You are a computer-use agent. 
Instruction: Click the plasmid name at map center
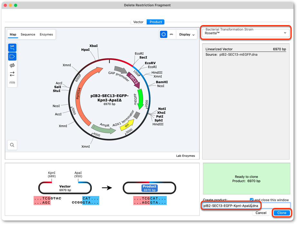tap(110, 98)
